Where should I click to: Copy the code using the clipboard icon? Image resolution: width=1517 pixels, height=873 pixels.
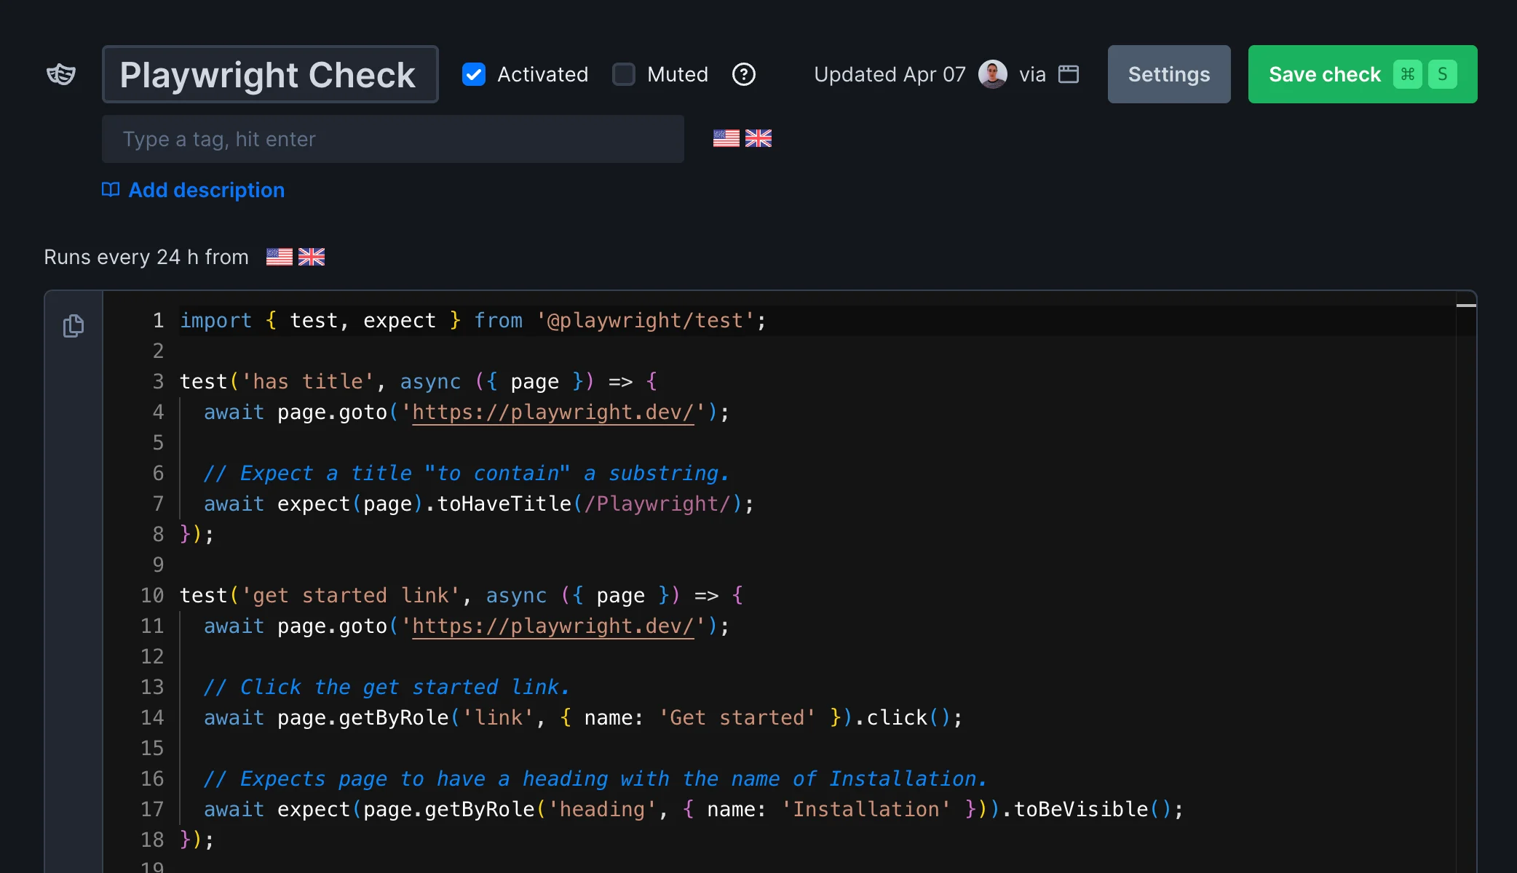pos(73,326)
